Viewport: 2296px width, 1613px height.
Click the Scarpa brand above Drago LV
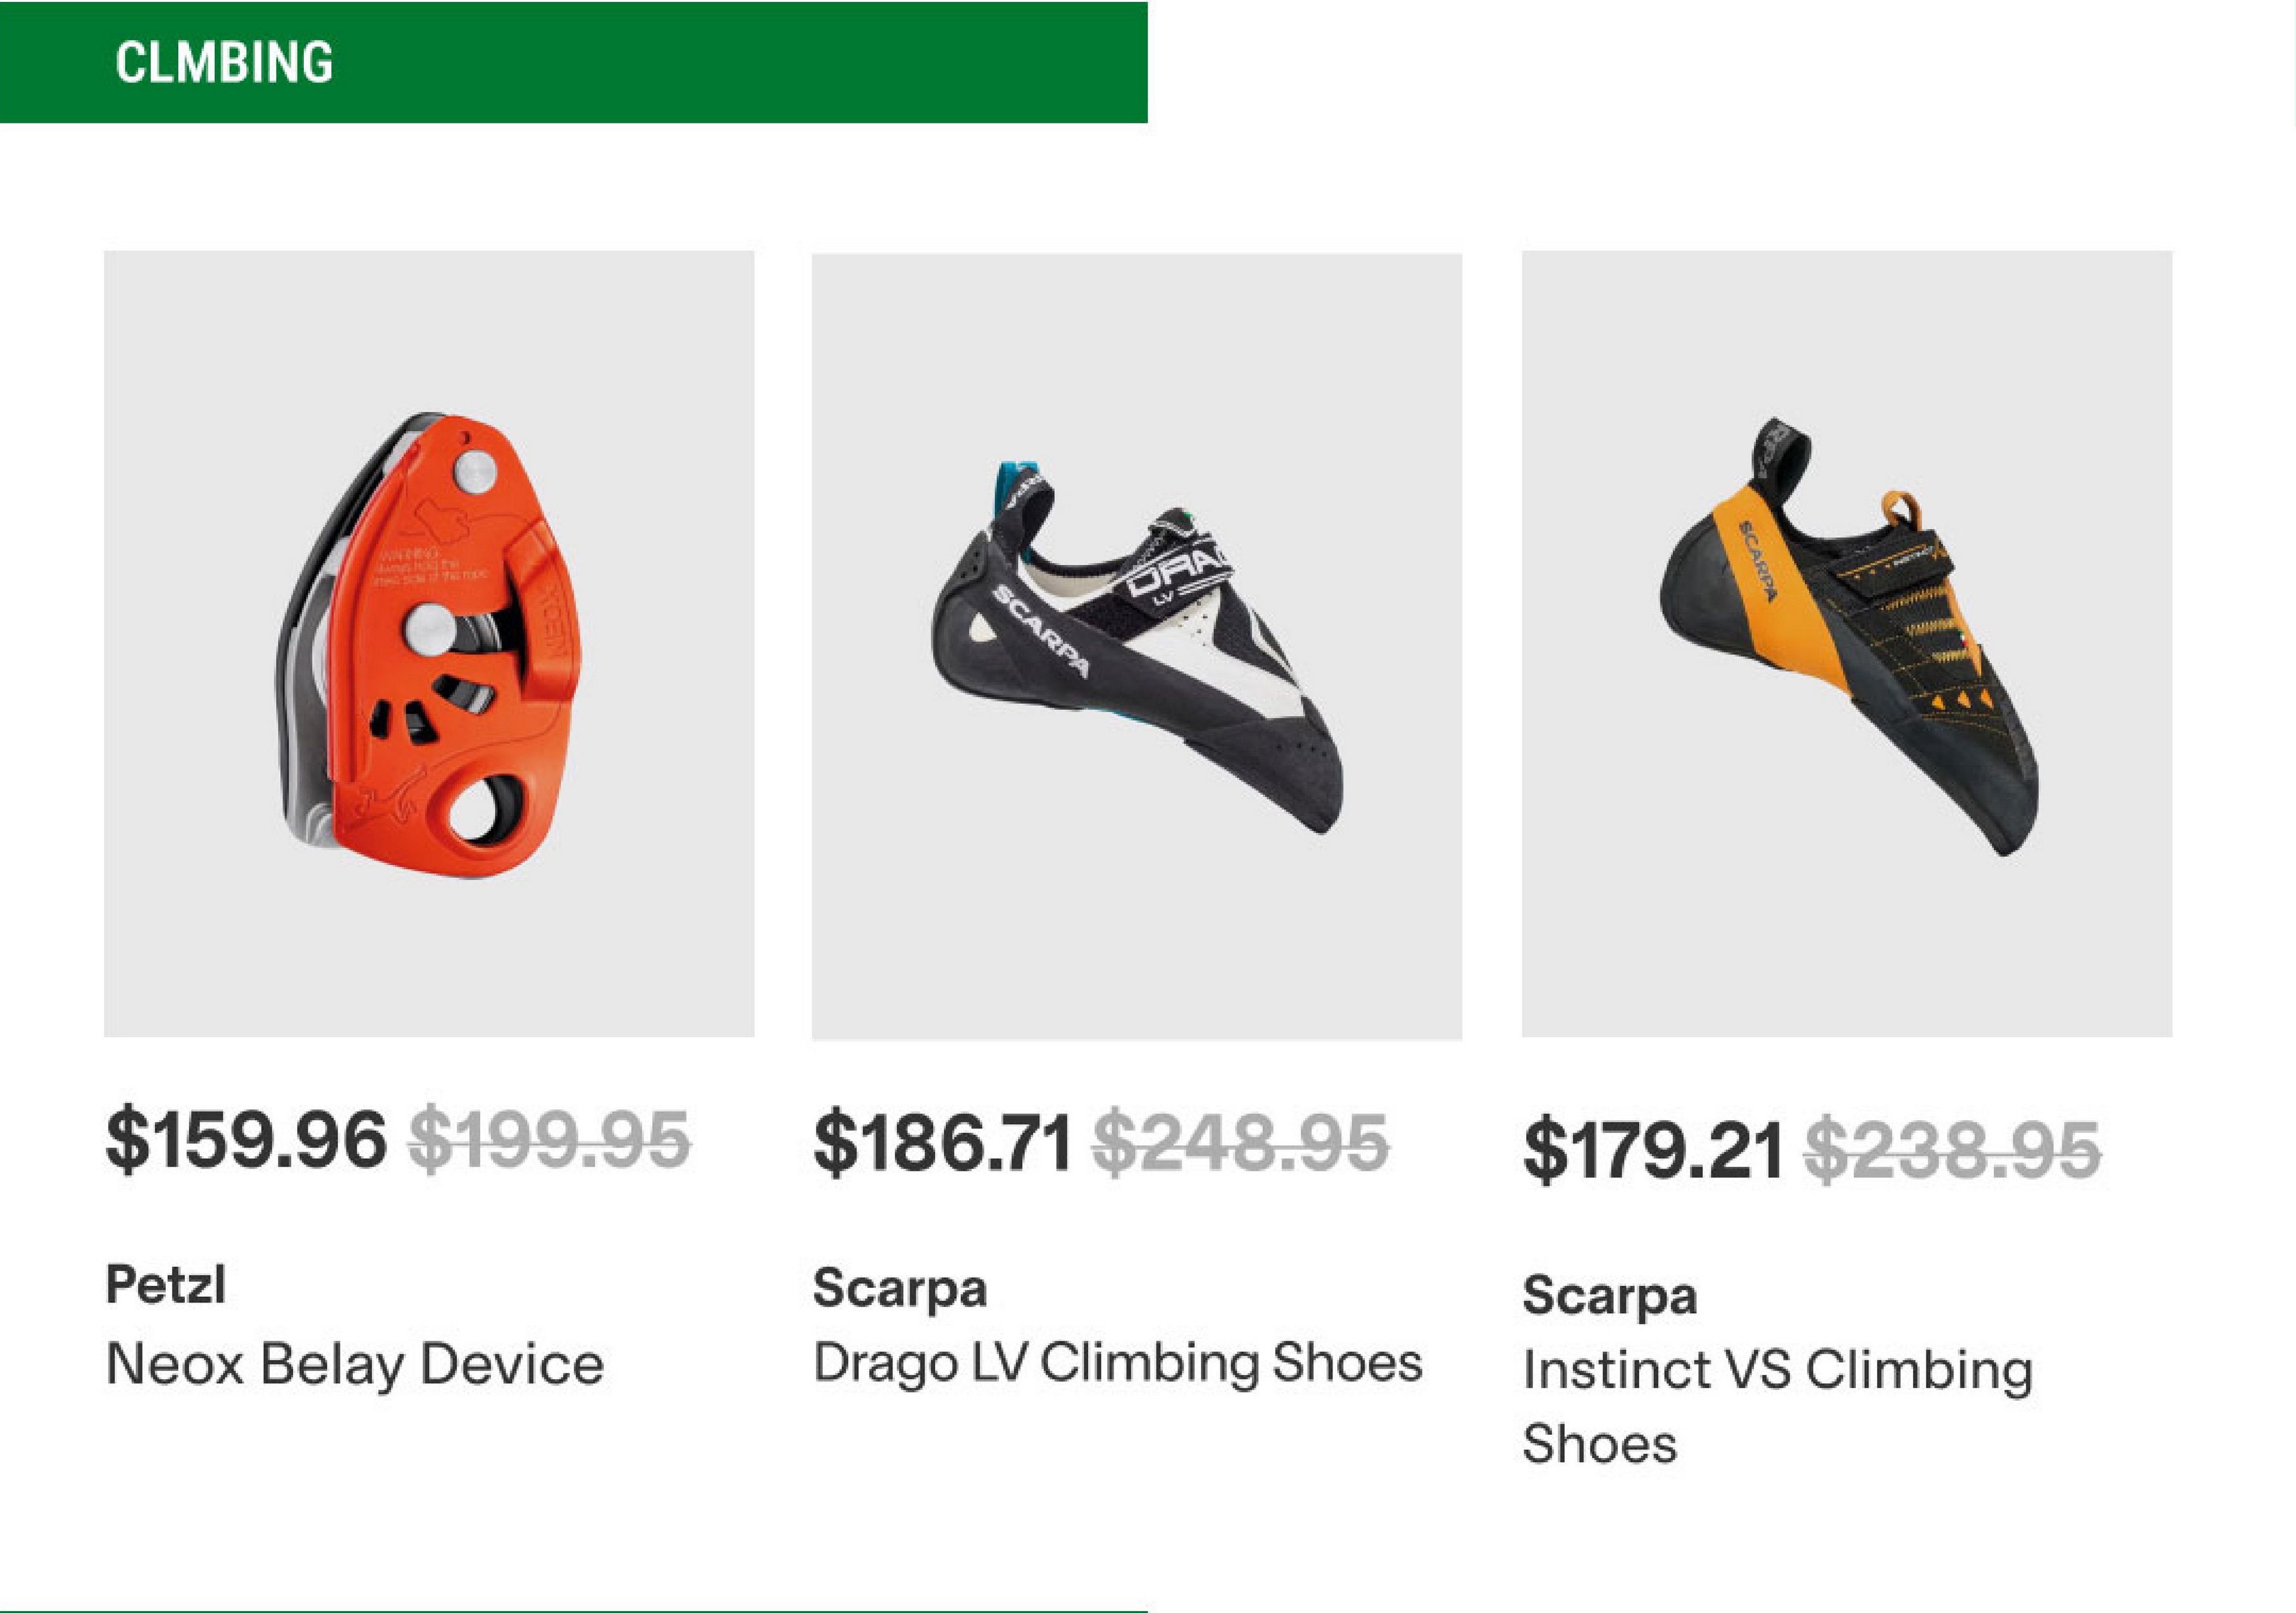click(899, 1288)
